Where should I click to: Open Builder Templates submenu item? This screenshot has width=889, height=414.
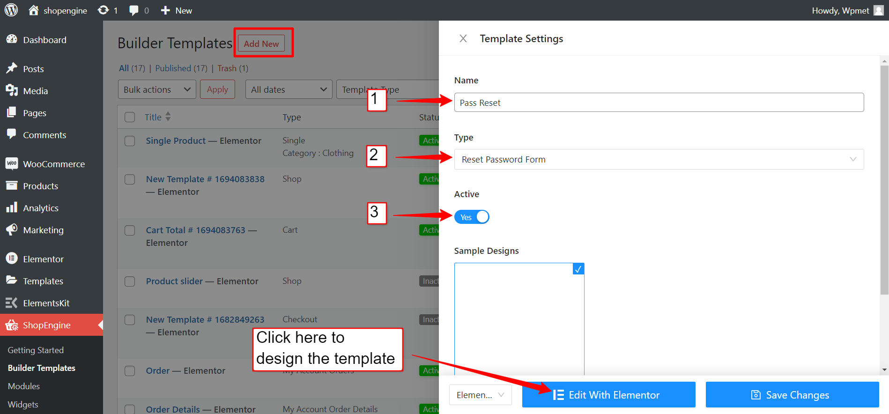click(42, 368)
